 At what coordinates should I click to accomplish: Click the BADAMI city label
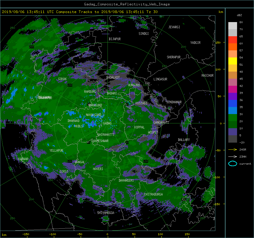click(x=112, y=93)
